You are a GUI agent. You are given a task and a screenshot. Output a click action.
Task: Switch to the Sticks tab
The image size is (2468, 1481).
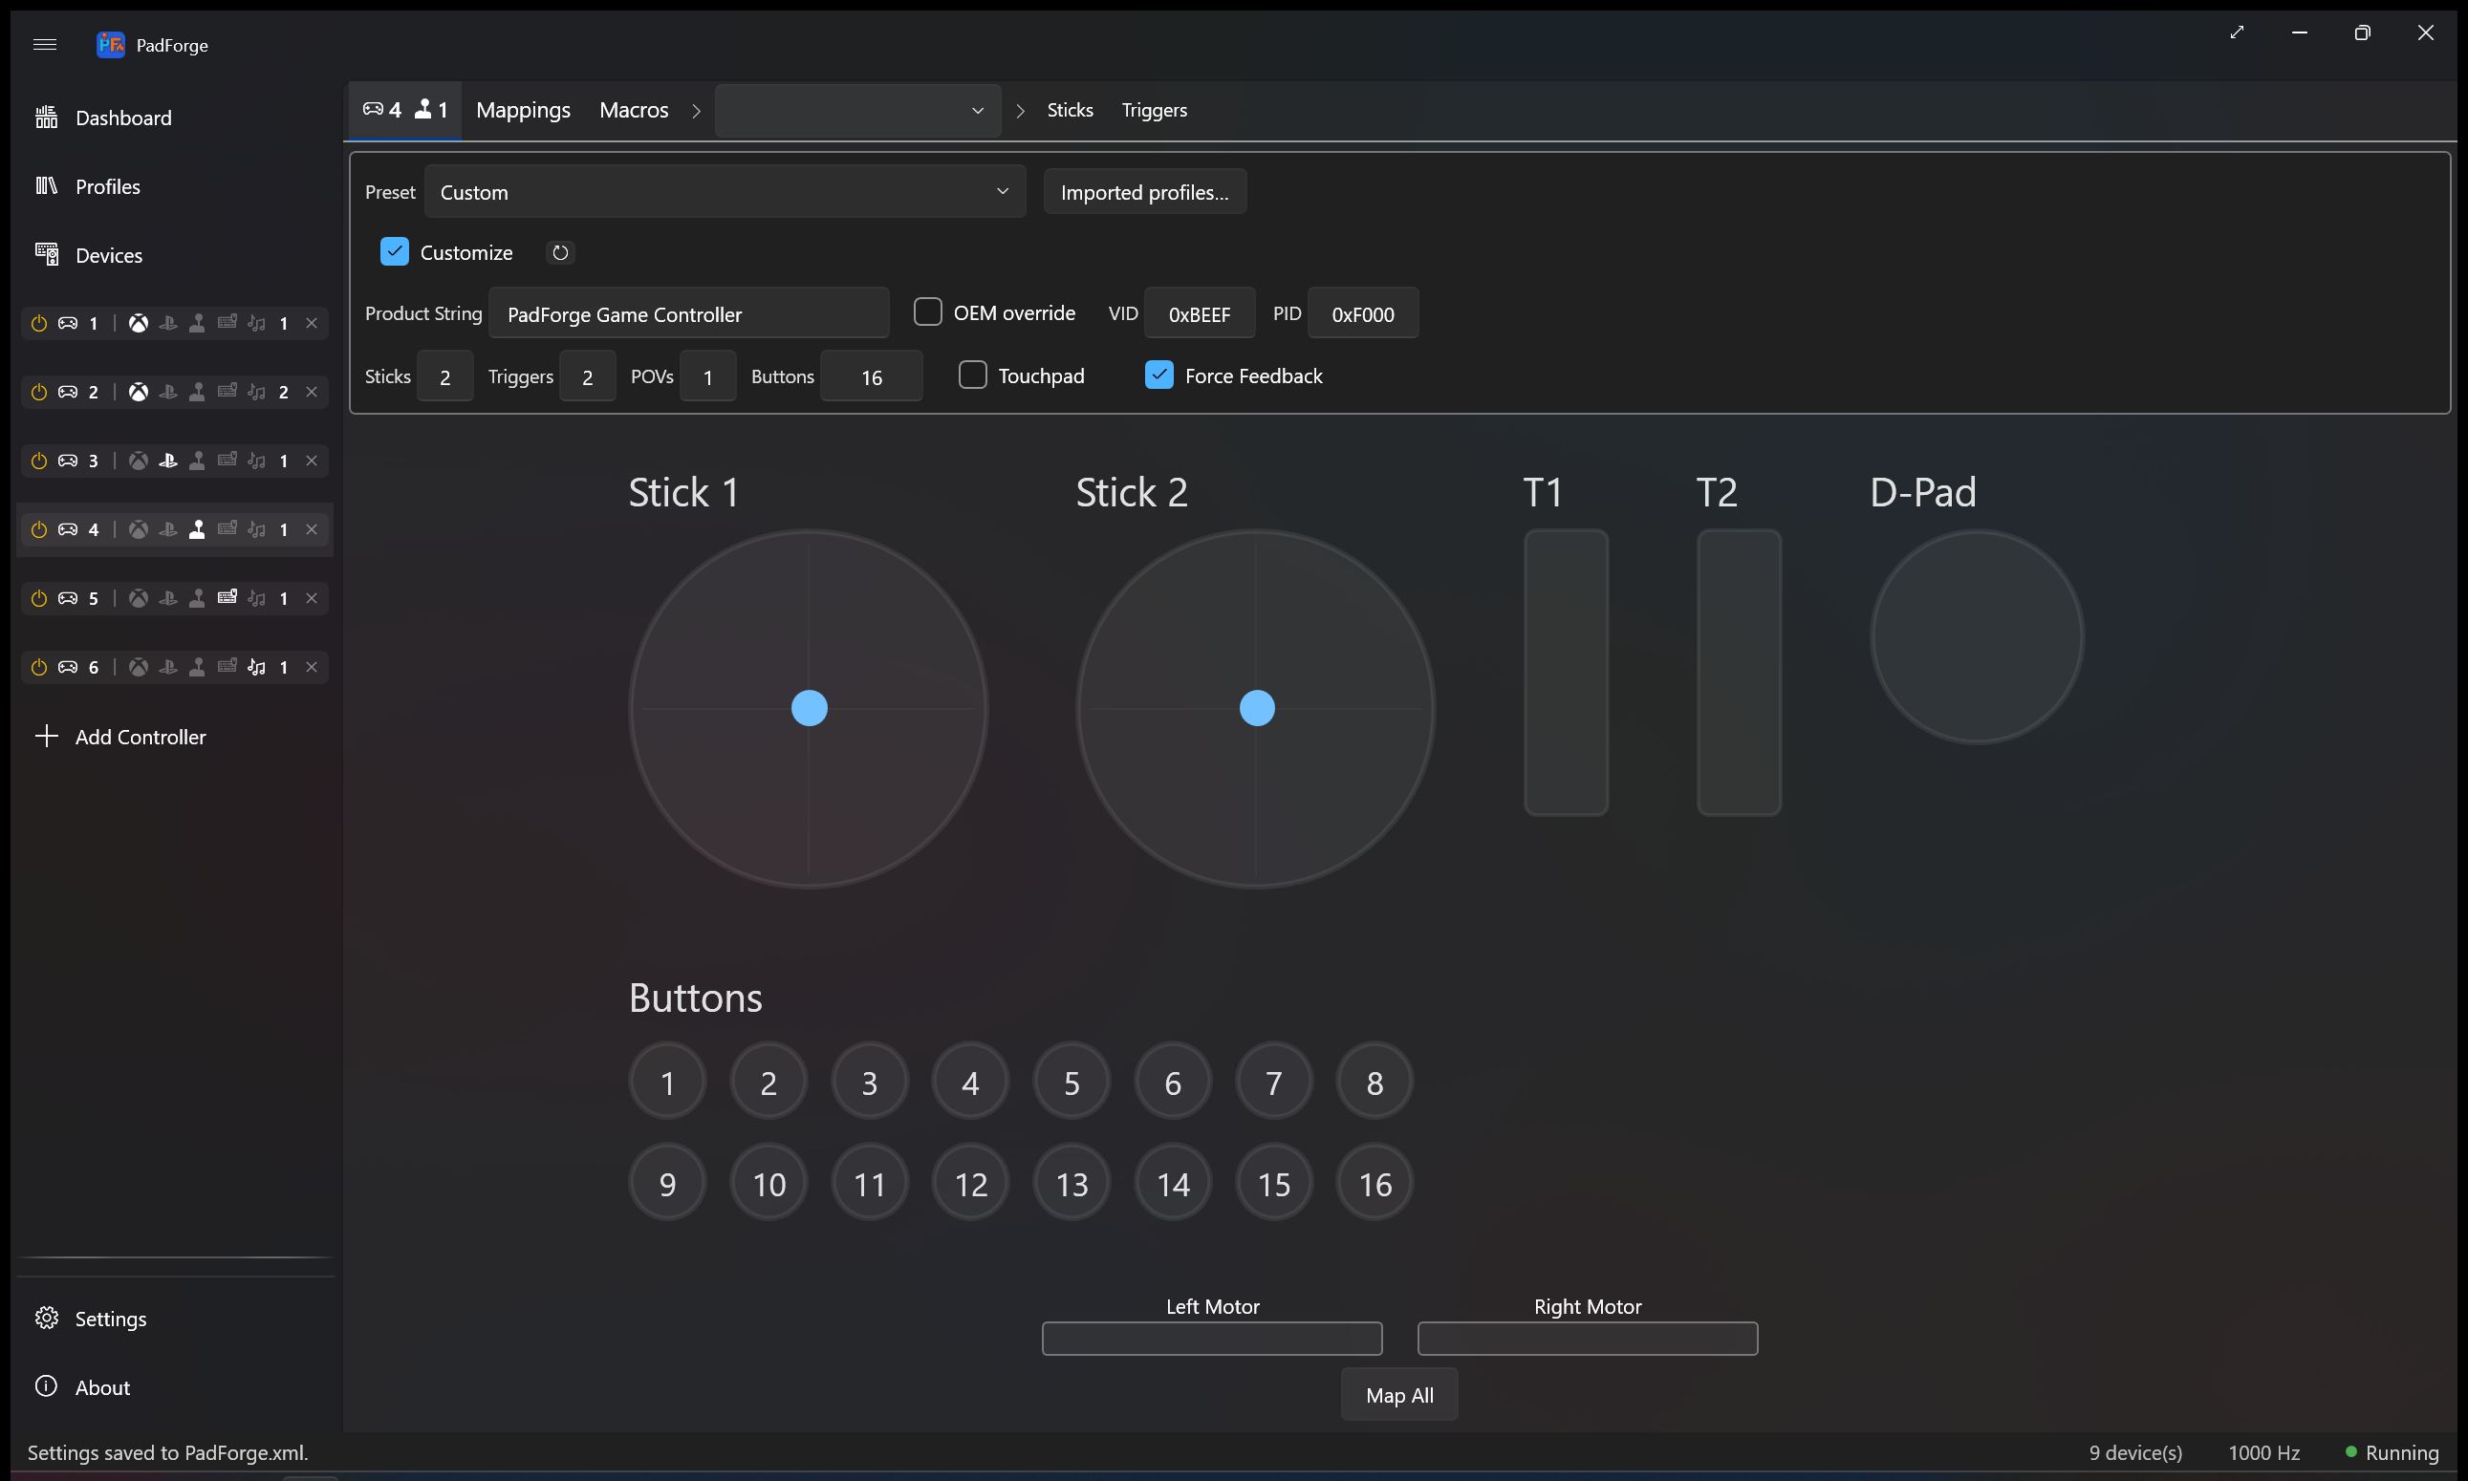coord(1071,110)
